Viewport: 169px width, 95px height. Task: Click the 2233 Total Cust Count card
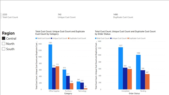(10, 16)
